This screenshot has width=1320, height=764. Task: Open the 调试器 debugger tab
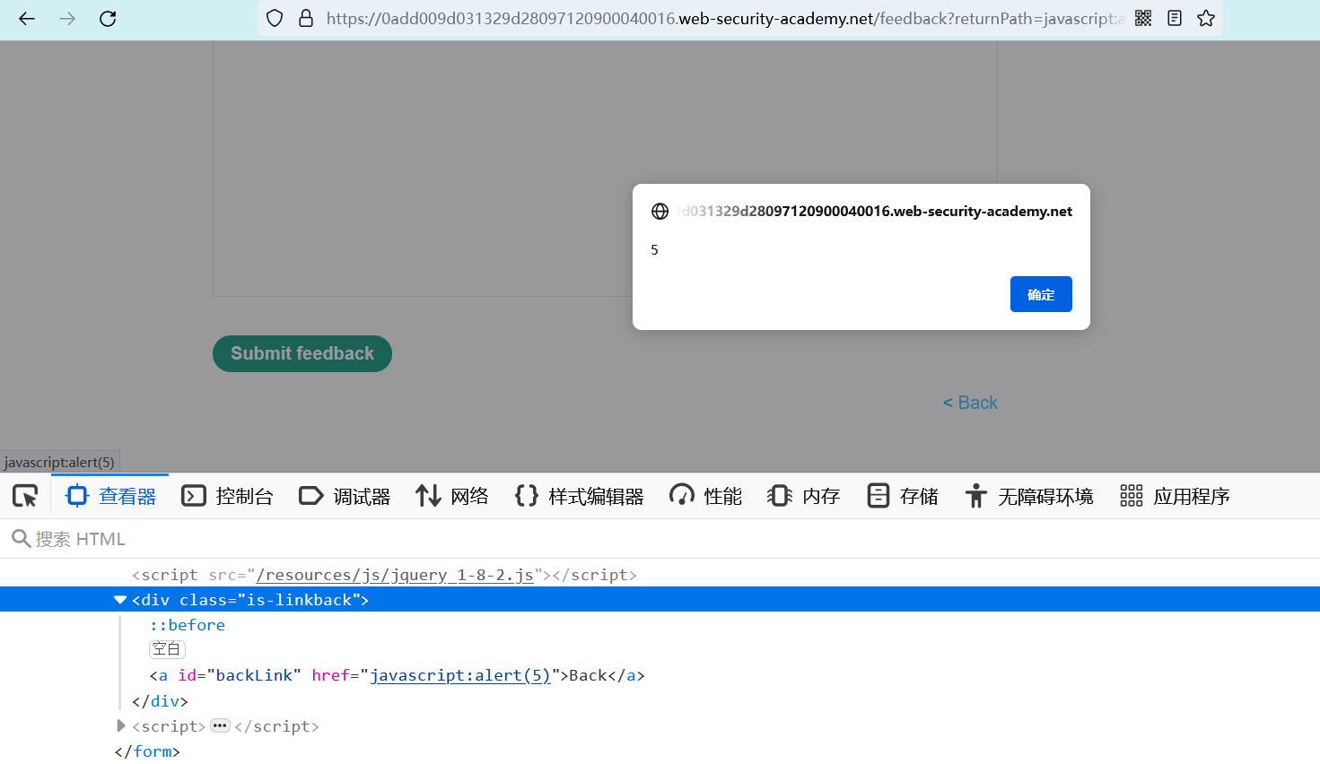point(345,496)
